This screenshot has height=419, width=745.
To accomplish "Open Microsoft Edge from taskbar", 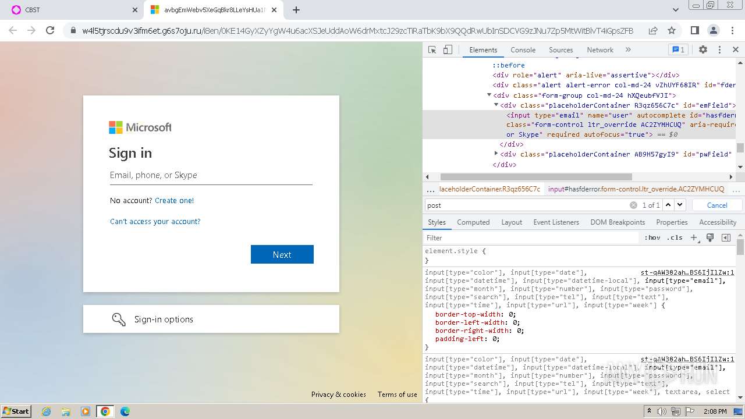I will tap(125, 411).
